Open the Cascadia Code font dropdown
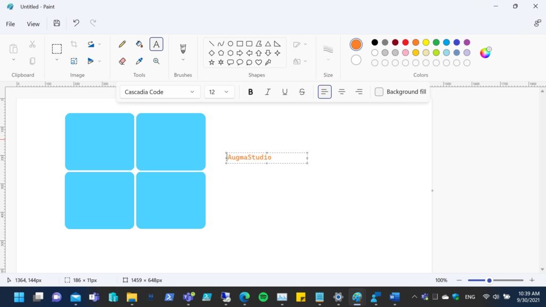This screenshot has height=307, width=546. [x=160, y=92]
